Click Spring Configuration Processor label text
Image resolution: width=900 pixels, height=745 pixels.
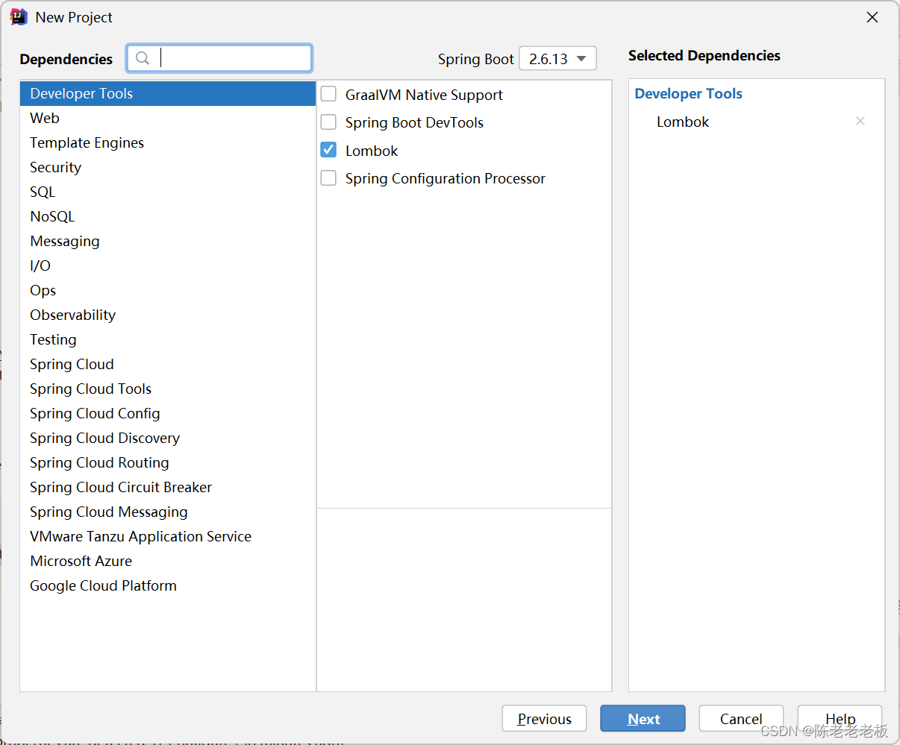[446, 178]
